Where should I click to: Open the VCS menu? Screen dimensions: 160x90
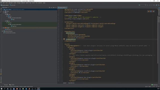click(x=36, y=3)
